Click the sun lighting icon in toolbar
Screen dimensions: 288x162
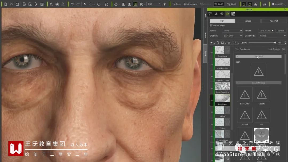coord(165,4)
